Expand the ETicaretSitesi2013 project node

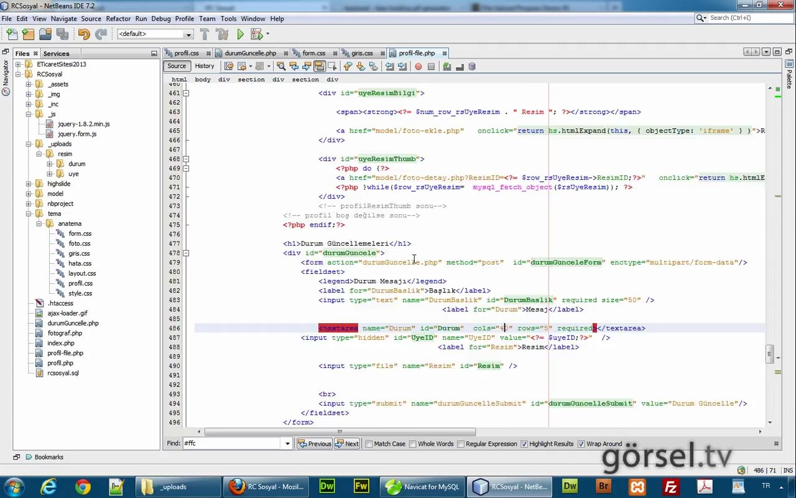(18, 64)
